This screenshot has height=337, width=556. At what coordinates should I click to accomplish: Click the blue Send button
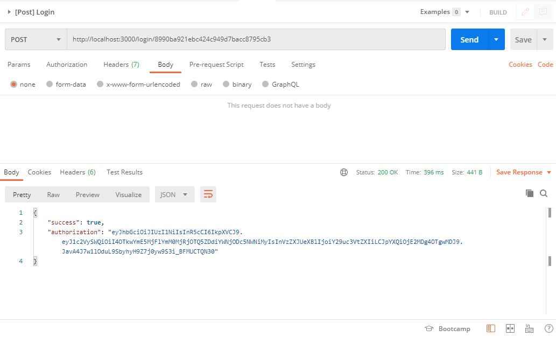469,39
